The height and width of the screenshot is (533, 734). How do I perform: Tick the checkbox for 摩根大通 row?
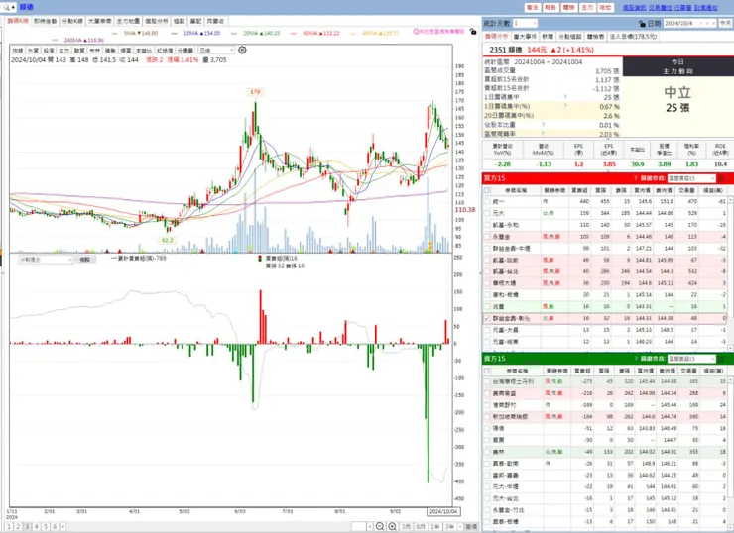[x=487, y=283]
